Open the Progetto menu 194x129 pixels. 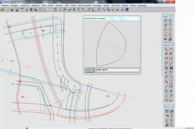[x=5, y=5]
